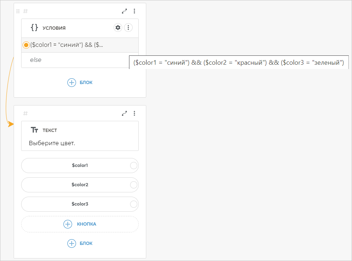Click БЛОК to add a block under conditions

pos(80,83)
